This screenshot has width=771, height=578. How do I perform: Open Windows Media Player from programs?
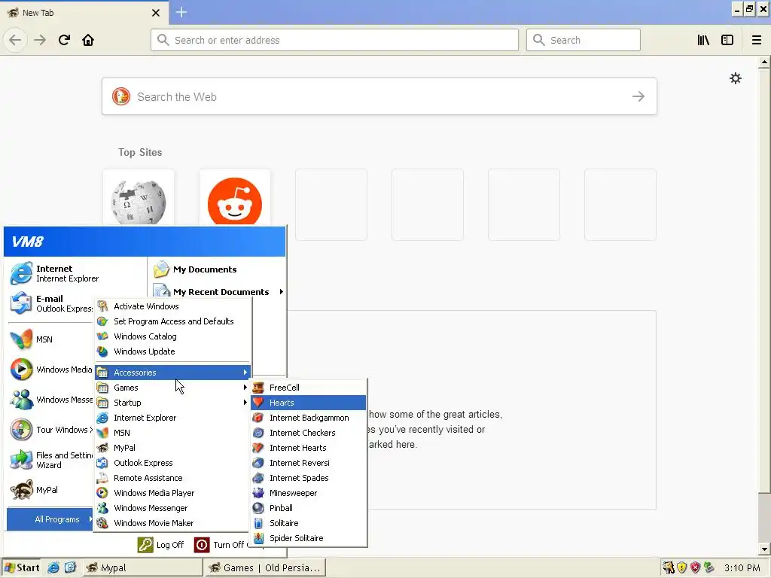tap(172, 493)
